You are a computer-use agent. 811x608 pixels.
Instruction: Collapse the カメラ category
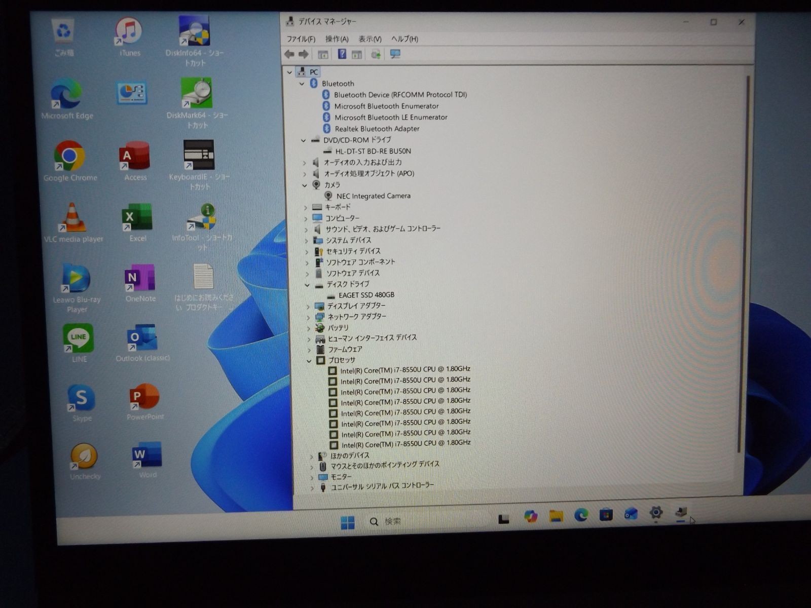[x=305, y=185]
